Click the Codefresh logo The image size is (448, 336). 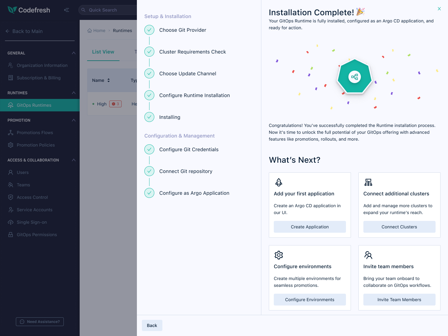(29, 10)
